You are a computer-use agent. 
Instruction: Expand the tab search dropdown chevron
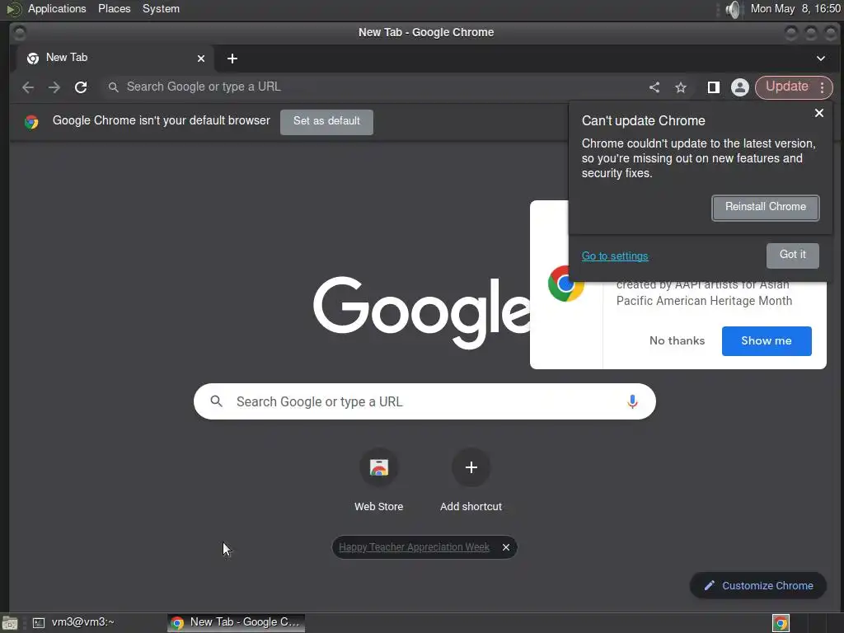click(x=821, y=59)
